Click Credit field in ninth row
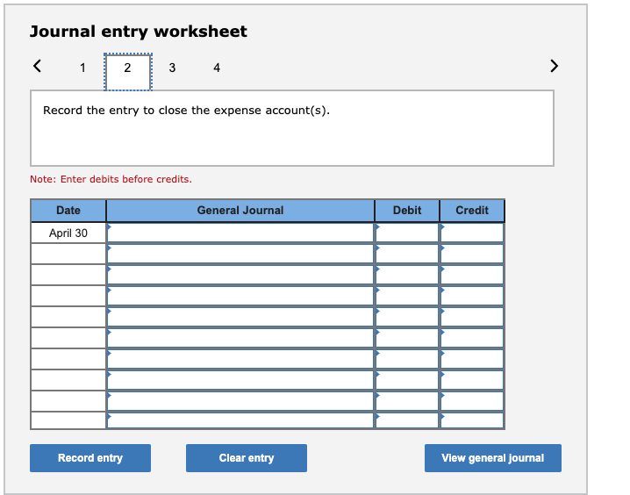This screenshot has height=495, width=630. pos(472,401)
